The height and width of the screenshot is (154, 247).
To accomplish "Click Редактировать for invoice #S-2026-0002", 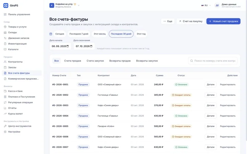I will [x=228, y=95].
